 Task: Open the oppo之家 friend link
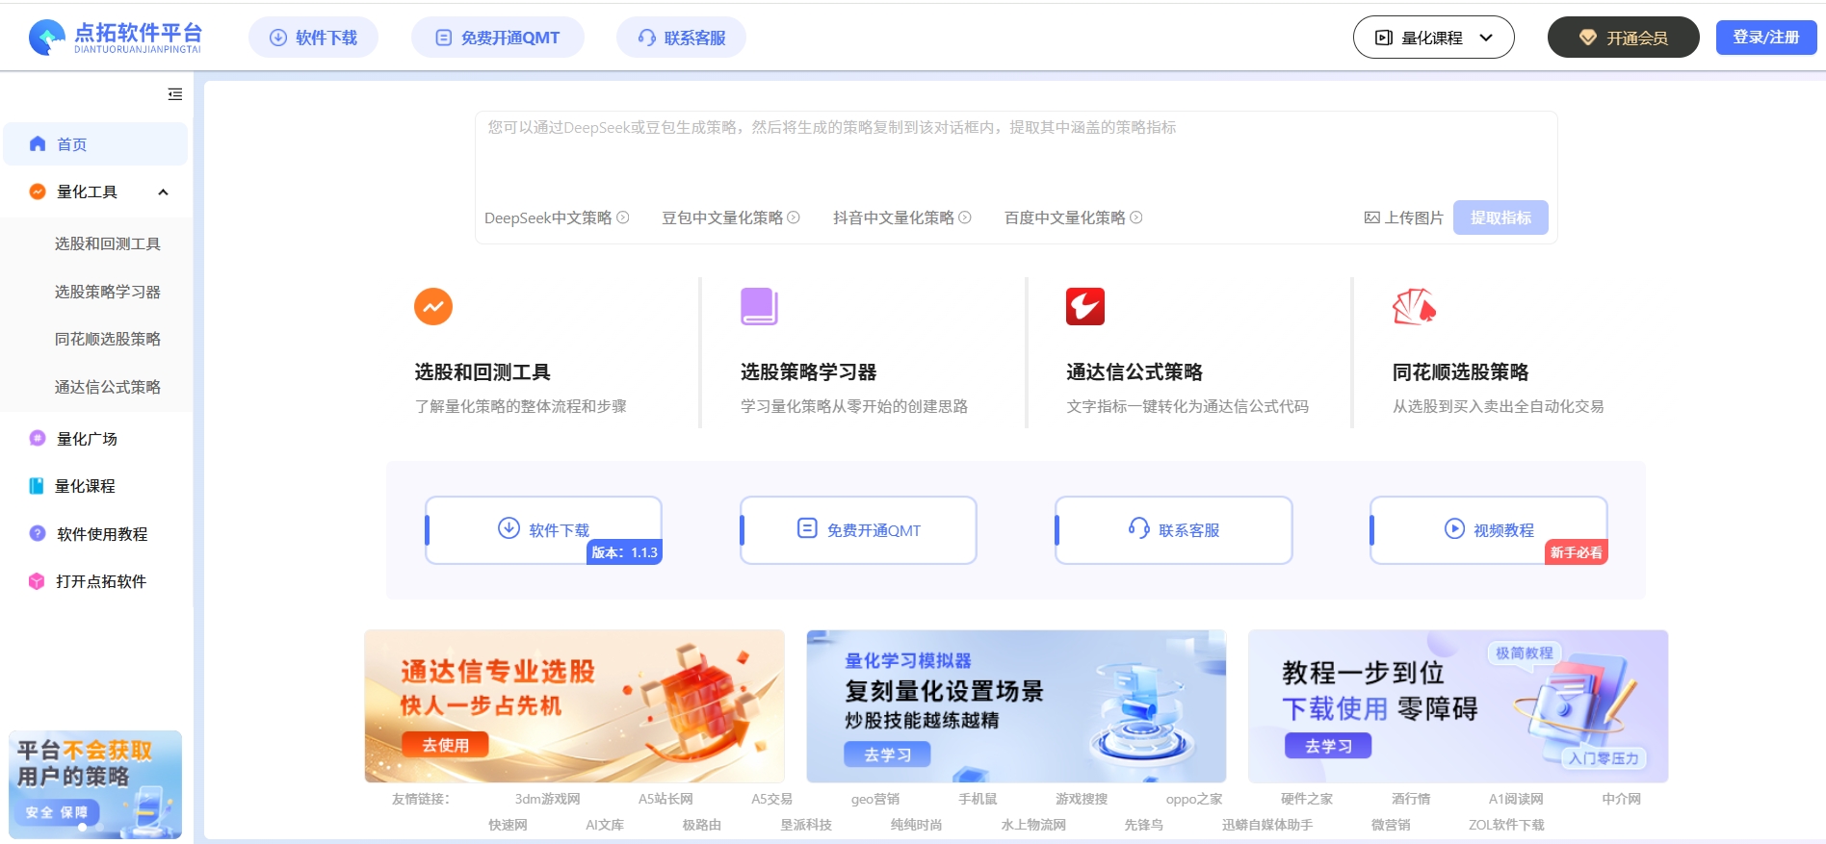(x=1194, y=799)
